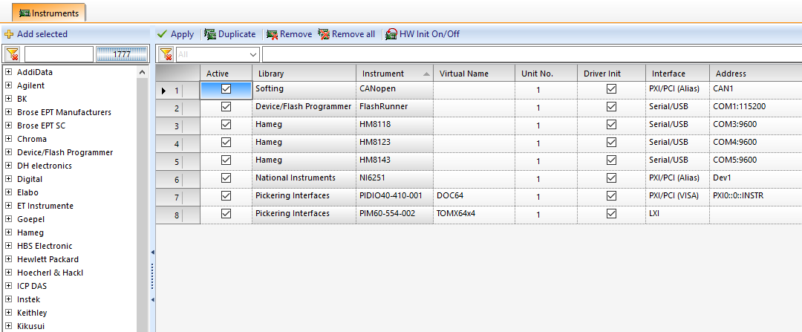
Task: Toggle Active checkbox for HM8118
Action: click(226, 124)
